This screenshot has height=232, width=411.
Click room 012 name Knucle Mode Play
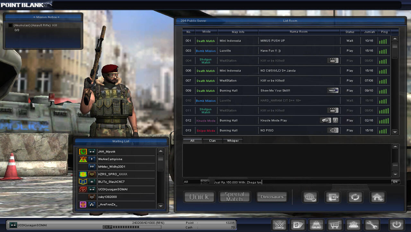(274, 120)
